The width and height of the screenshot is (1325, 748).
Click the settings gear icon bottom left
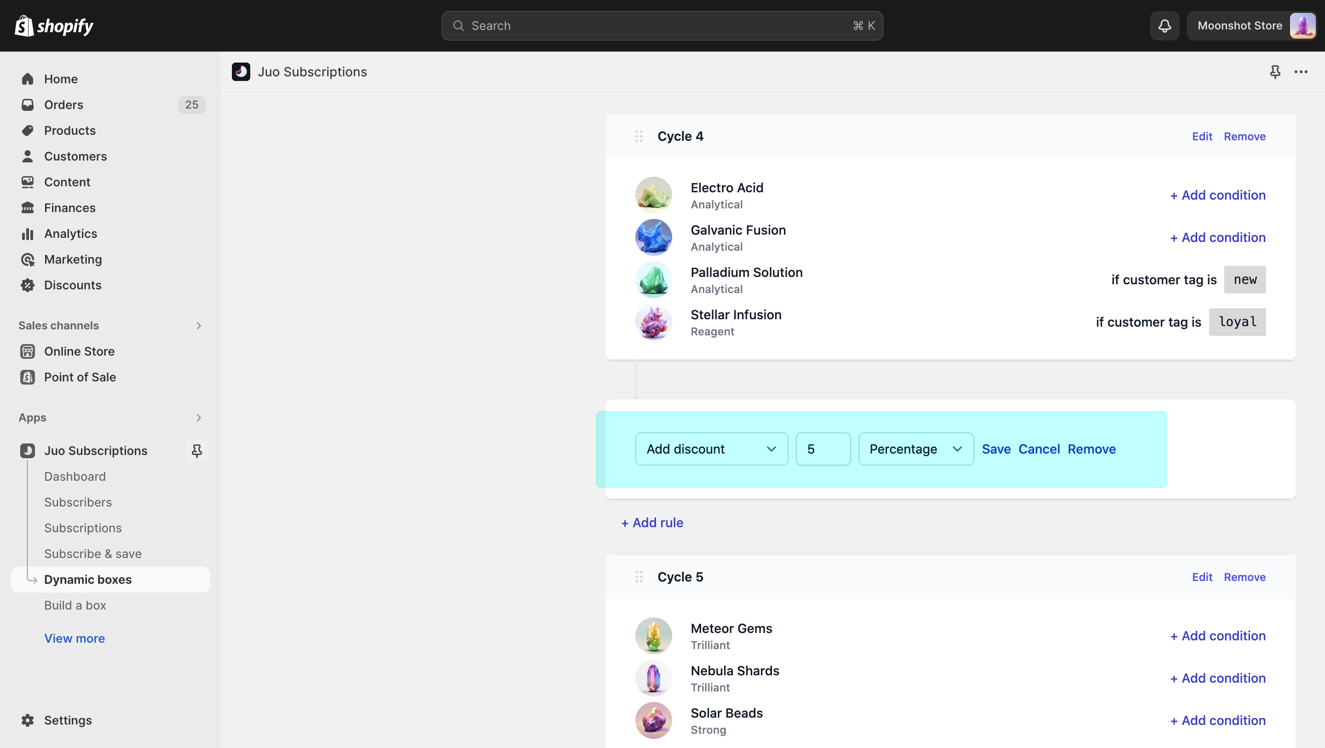point(27,720)
